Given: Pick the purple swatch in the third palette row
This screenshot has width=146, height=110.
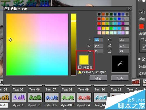Looking at the screenshot, I should tap(123, 23).
